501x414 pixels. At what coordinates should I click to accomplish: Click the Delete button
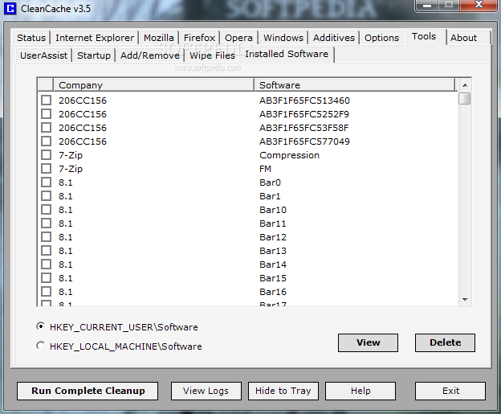(445, 342)
